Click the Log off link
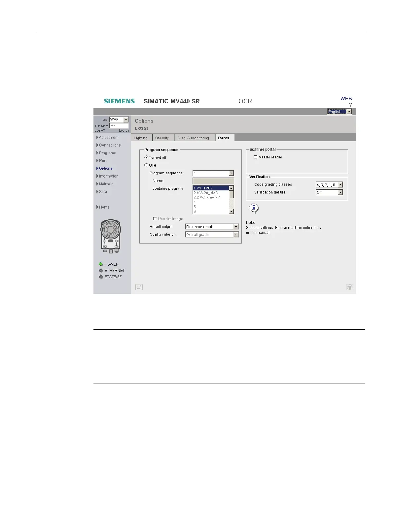393x524 pixels. coord(99,131)
